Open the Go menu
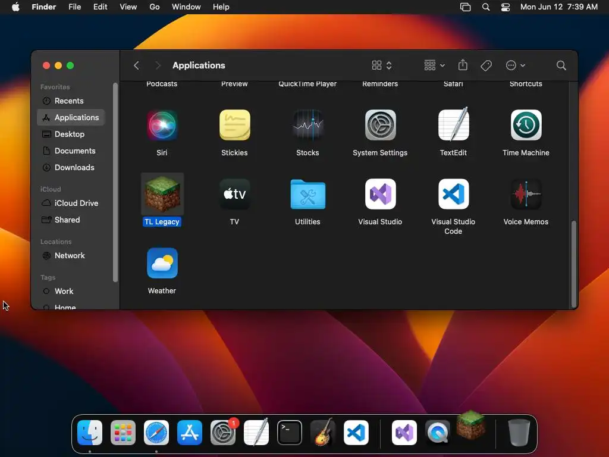609x457 pixels. [x=155, y=7]
